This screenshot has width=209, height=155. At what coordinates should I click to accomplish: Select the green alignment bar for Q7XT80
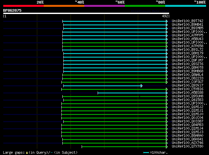(124, 147)
